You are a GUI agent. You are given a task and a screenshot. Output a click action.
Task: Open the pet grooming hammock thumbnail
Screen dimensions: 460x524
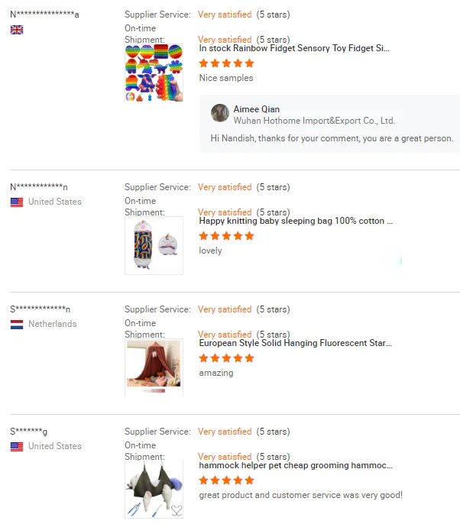[154, 490]
